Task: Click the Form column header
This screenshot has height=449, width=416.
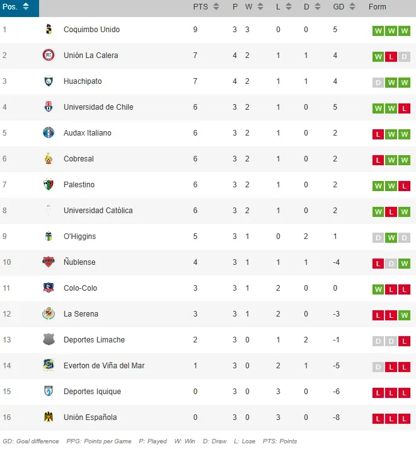Action: tap(378, 7)
